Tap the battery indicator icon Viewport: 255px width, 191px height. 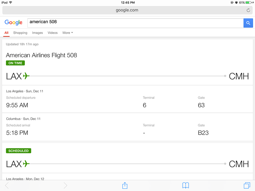click(249, 3)
